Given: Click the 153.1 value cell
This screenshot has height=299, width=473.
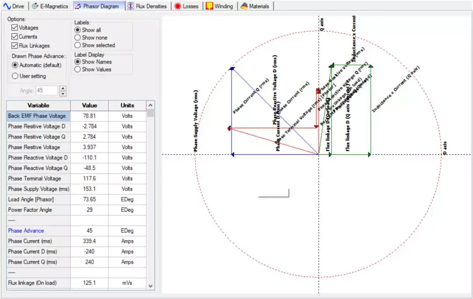Looking at the screenshot, I should coord(89,189).
